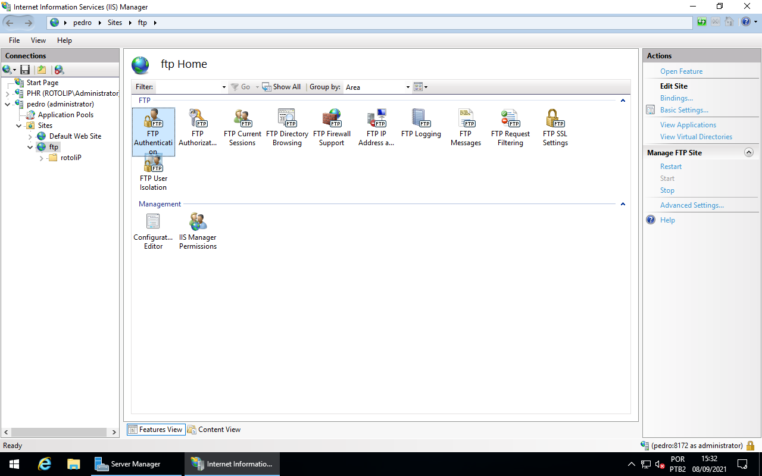Open Server Manager from the taskbar
Image resolution: width=762 pixels, height=476 pixels.
pyautogui.click(x=136, y=464)
